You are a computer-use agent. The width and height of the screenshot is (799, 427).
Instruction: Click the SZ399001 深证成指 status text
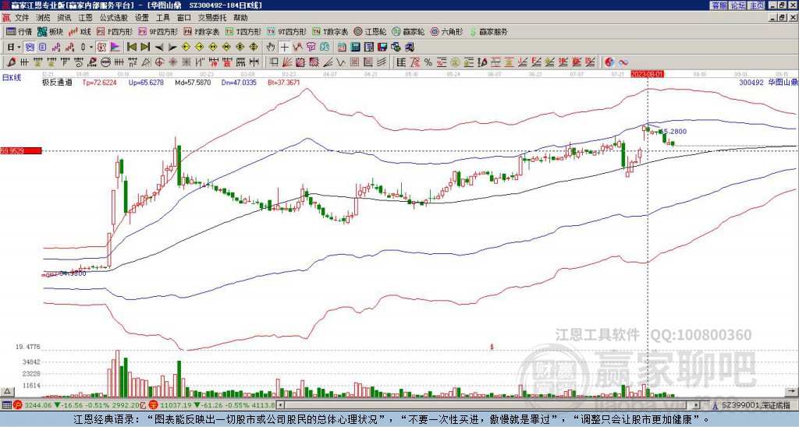pos(755,405)
